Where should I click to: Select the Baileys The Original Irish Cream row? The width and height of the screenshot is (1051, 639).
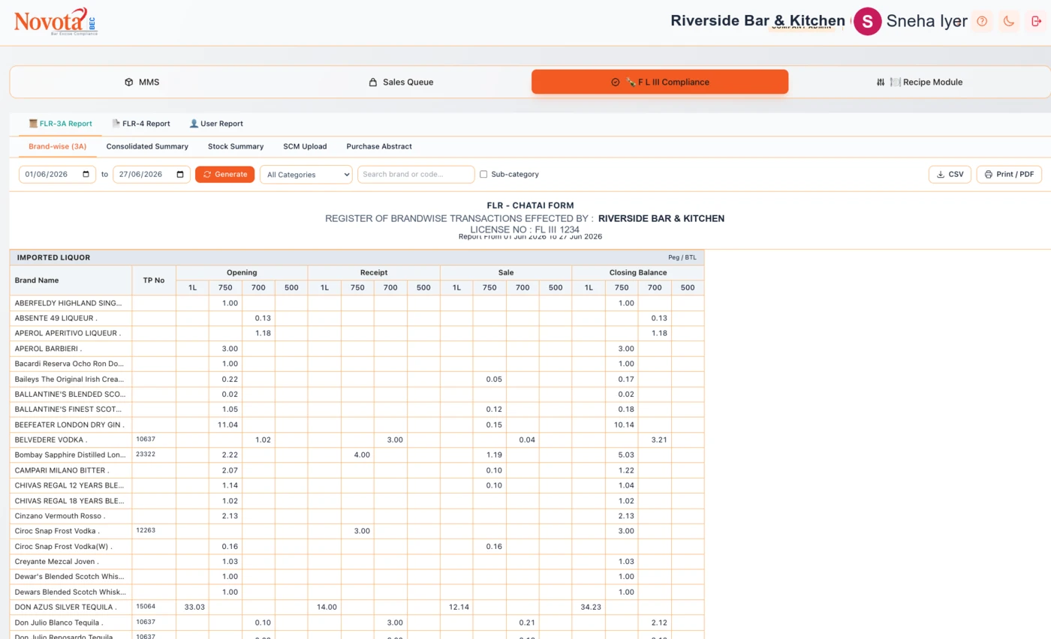357,379
